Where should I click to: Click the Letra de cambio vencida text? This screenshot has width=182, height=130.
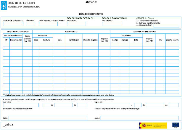click(x=148, y=23)
